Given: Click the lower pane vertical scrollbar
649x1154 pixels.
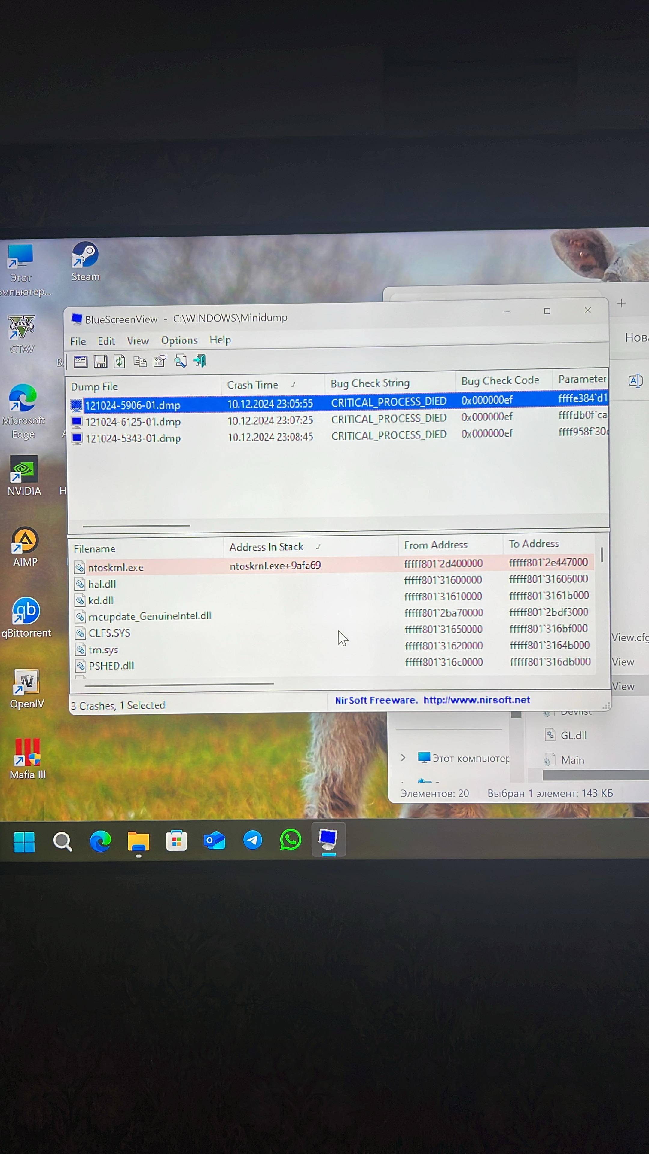Looking at the screenshot, I should coord(602,554).
